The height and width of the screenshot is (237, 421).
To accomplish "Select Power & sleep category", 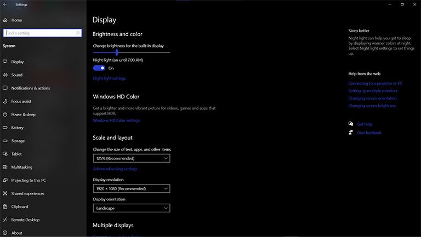I will (24, 115).
